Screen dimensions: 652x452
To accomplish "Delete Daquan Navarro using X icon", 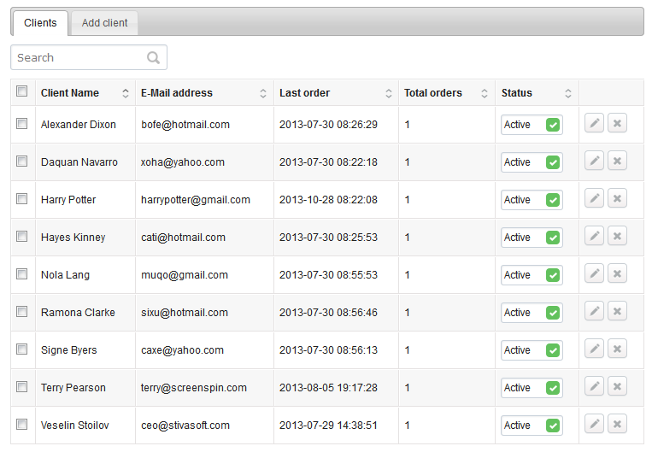I will tap(617, 161).
